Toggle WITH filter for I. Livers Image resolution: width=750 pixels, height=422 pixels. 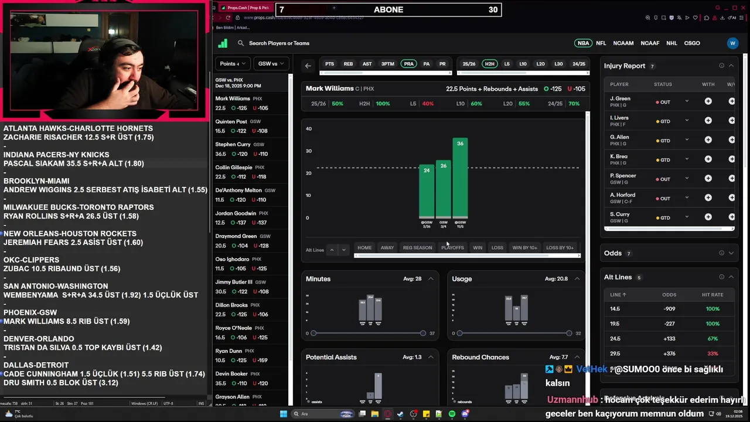[708, 121]
